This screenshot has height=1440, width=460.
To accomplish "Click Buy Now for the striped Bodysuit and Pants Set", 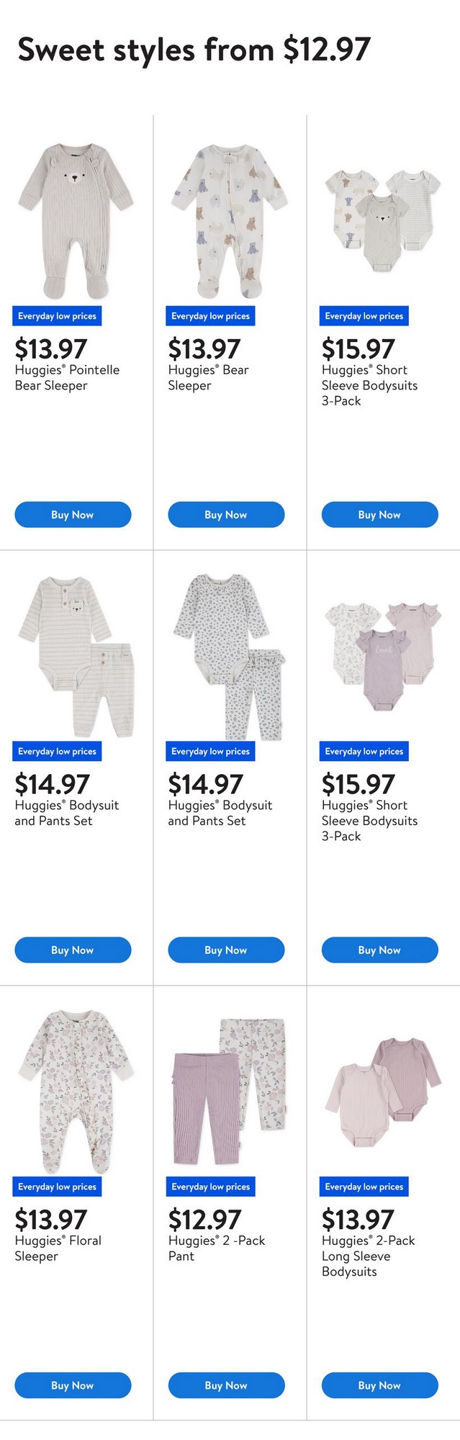I will pos(73,950).
